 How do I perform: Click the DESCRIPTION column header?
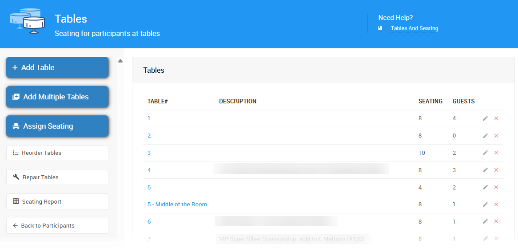click(238, 101)
